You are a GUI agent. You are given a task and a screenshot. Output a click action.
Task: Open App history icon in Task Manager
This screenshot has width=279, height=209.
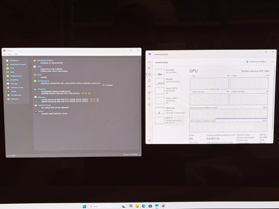pos(149,80)
